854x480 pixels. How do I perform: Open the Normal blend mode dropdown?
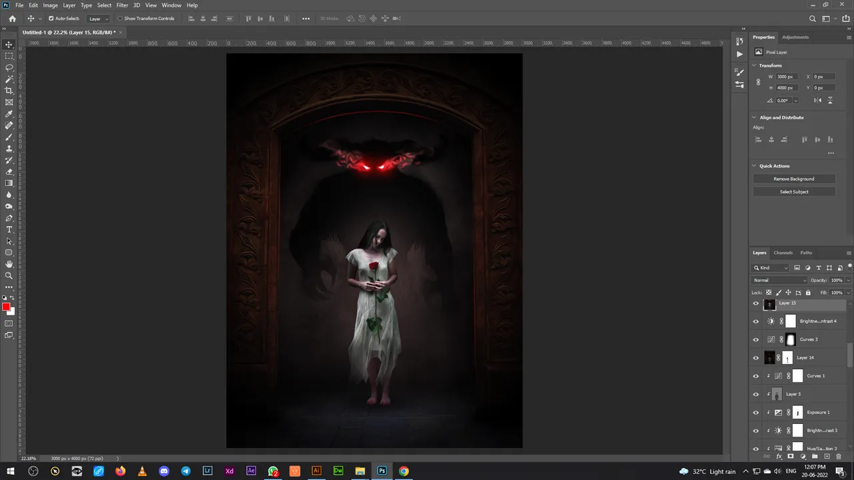pyautogui.click(x=779, y=281)
